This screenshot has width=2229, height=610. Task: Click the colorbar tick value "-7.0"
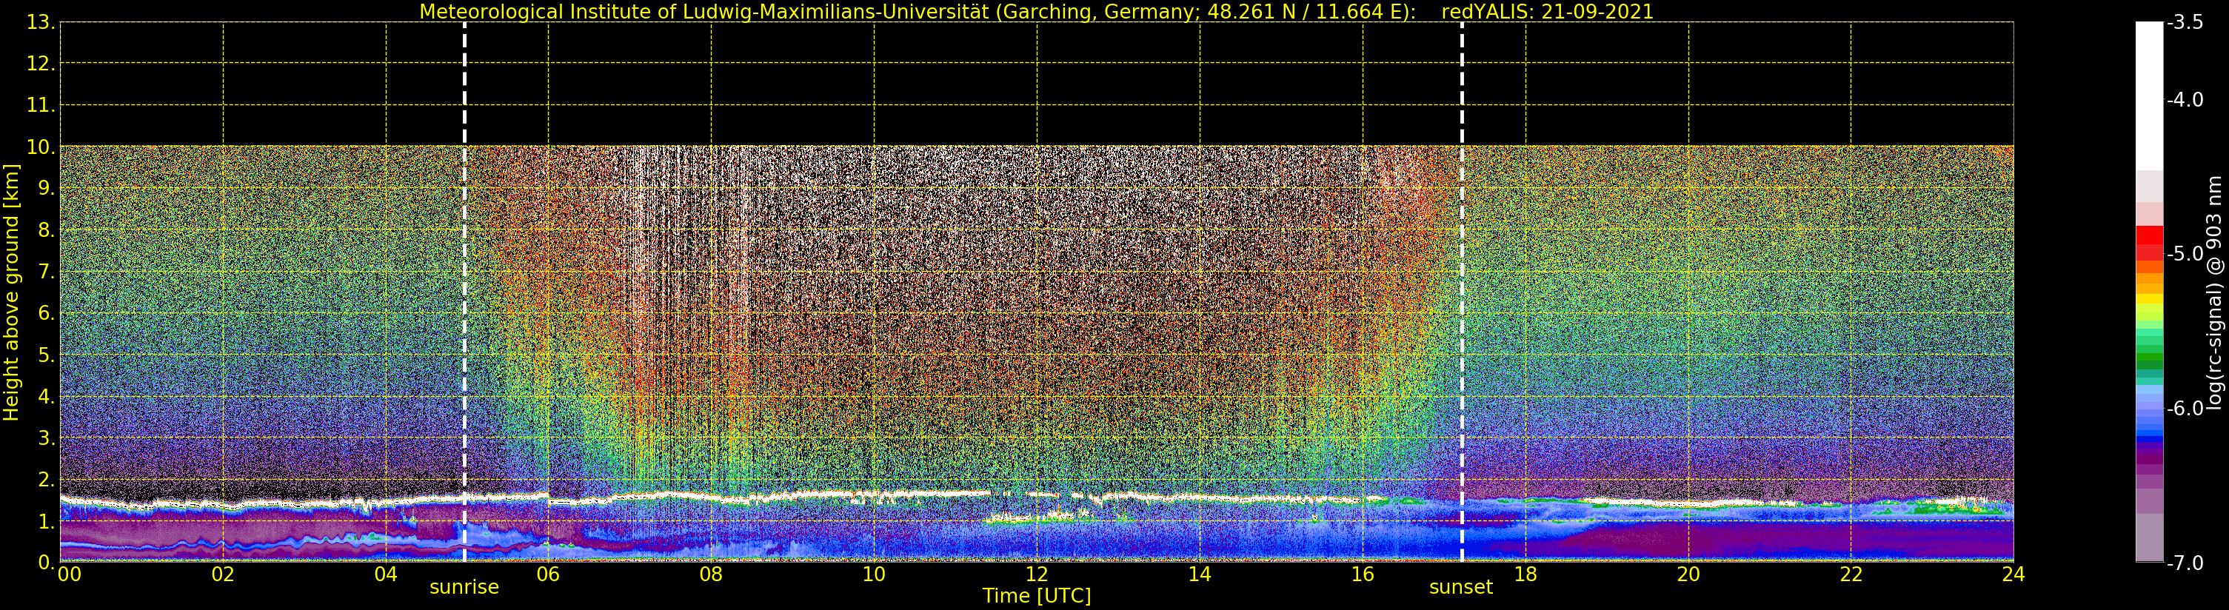tap(2185, 563)
